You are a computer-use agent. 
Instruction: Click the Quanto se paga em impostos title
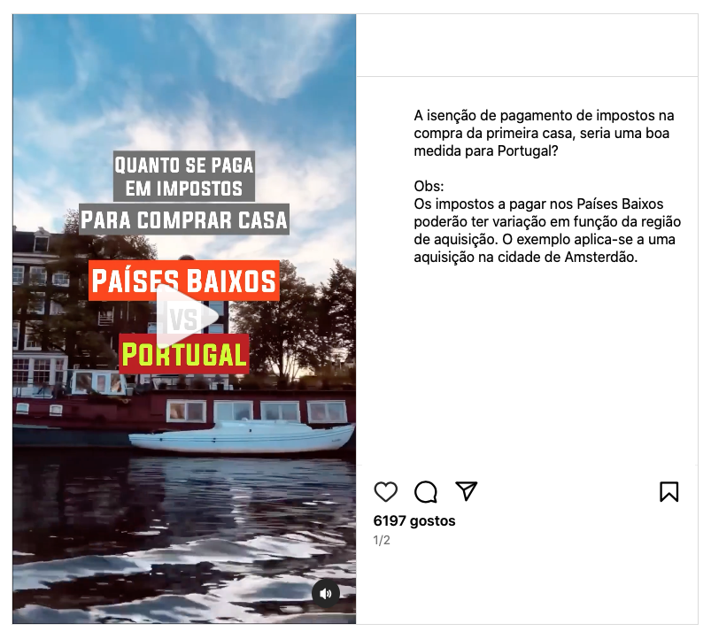tap(184, 176)
